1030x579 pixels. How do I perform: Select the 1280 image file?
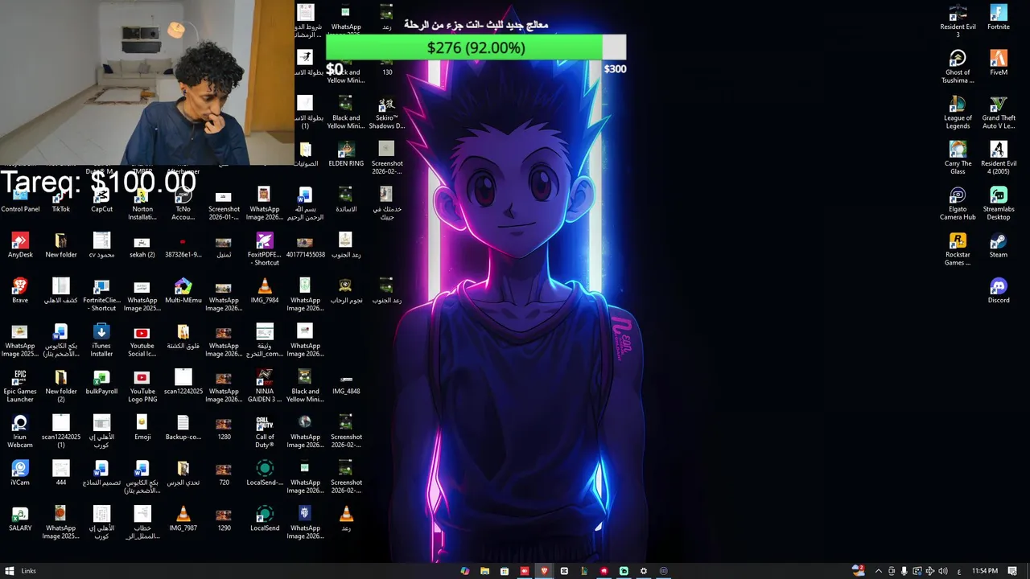pyautogui.click(x=224, y=428)
